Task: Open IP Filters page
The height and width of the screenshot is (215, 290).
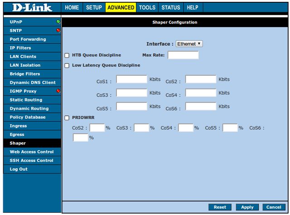Action: click(x=32, y=48)
